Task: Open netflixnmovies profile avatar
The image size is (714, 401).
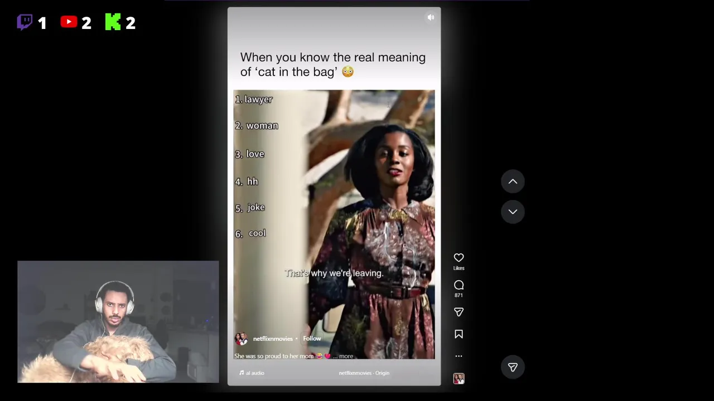Action: 241,339
